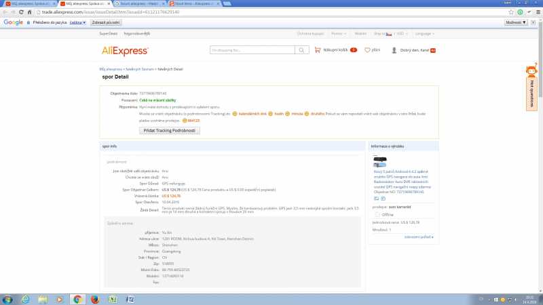Focus the product search input field

[251, 50]
